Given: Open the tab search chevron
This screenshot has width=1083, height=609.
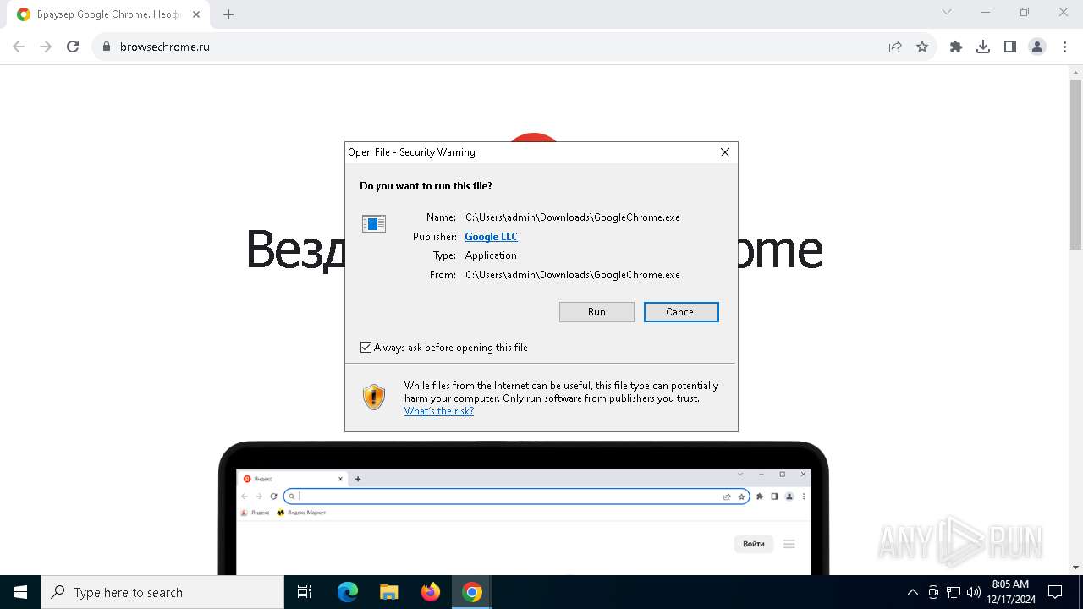Looking at the screenshot, I should [947, 13].
